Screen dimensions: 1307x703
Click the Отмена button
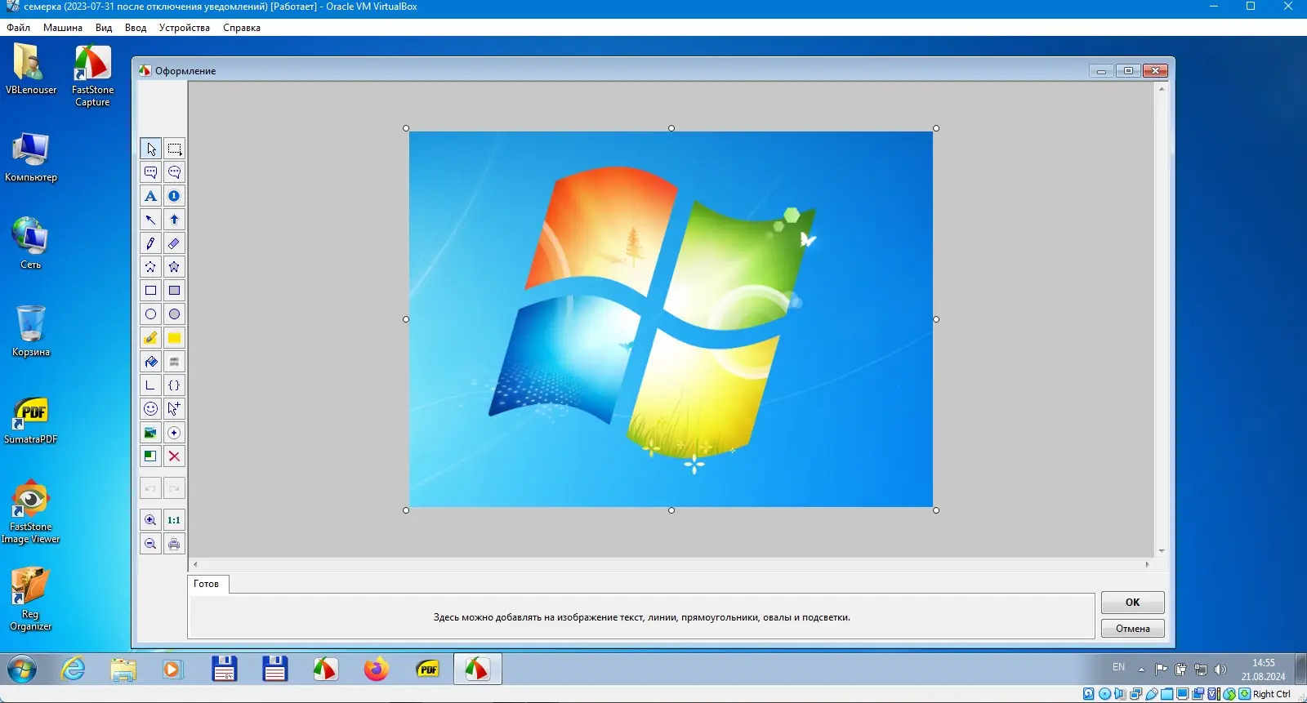point(1133,629)
